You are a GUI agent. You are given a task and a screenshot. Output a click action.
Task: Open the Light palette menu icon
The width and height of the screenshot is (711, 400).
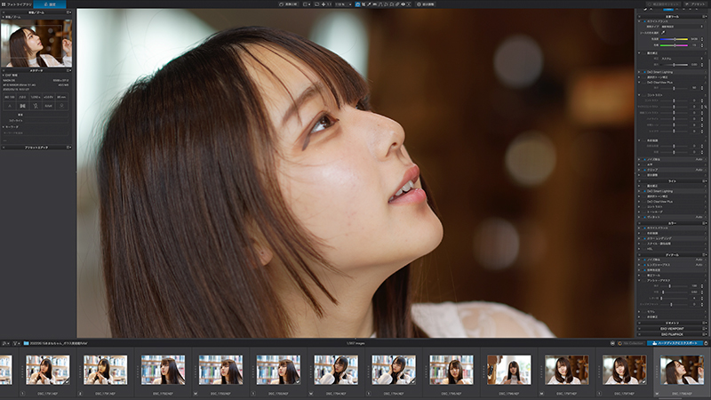(x=704, y=181)
